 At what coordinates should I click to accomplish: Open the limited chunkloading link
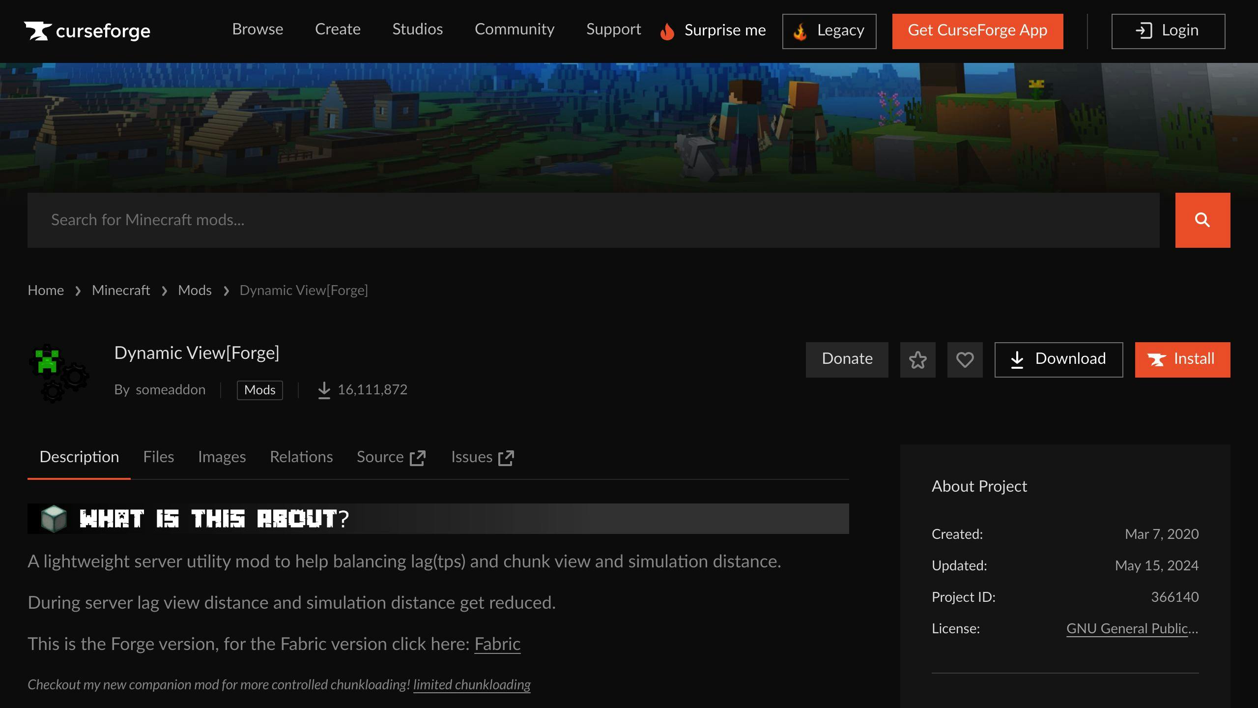(x=472, y=685)
